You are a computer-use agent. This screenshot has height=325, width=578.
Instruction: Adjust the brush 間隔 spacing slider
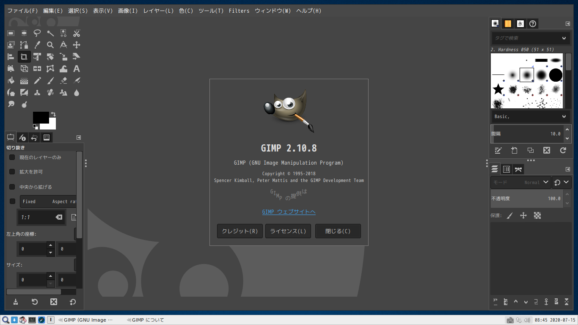point(527,134)
